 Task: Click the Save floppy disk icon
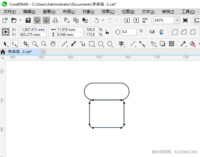[28, 20]
